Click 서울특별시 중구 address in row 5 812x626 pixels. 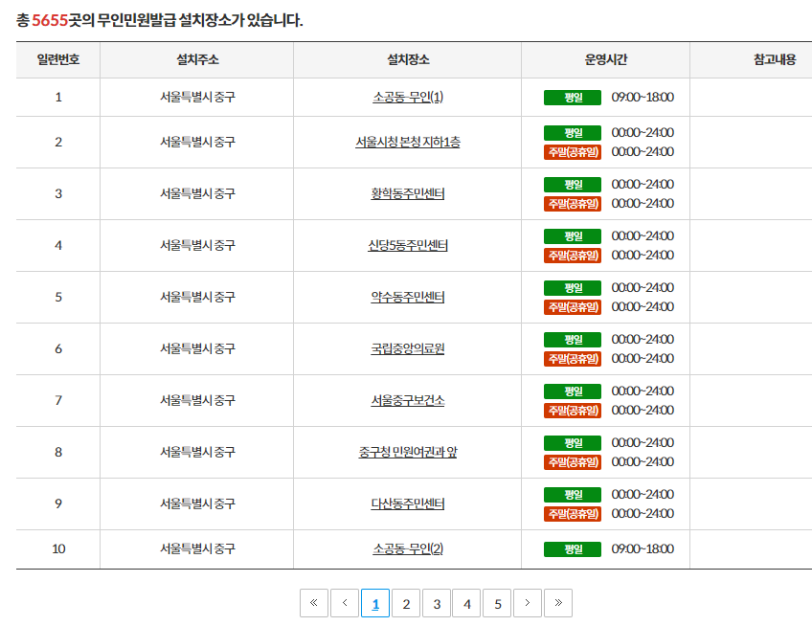tap(197, 298)
